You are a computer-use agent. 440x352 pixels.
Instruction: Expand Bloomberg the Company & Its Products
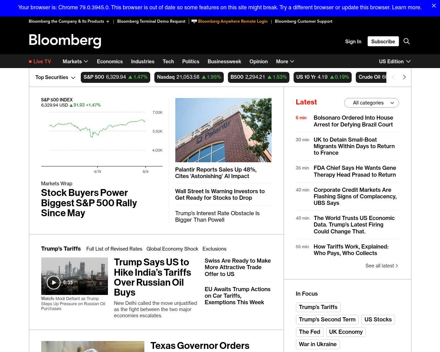pos(69,21)
